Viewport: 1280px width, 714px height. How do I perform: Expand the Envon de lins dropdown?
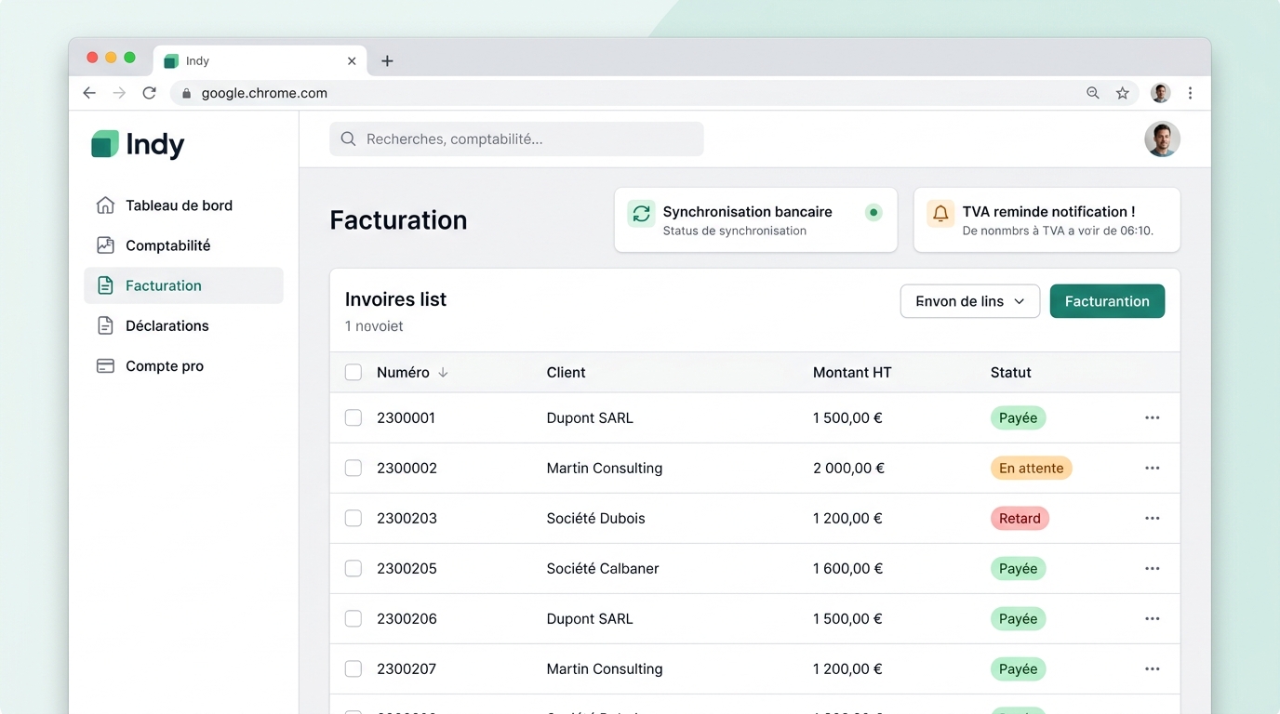pos(970,301)
